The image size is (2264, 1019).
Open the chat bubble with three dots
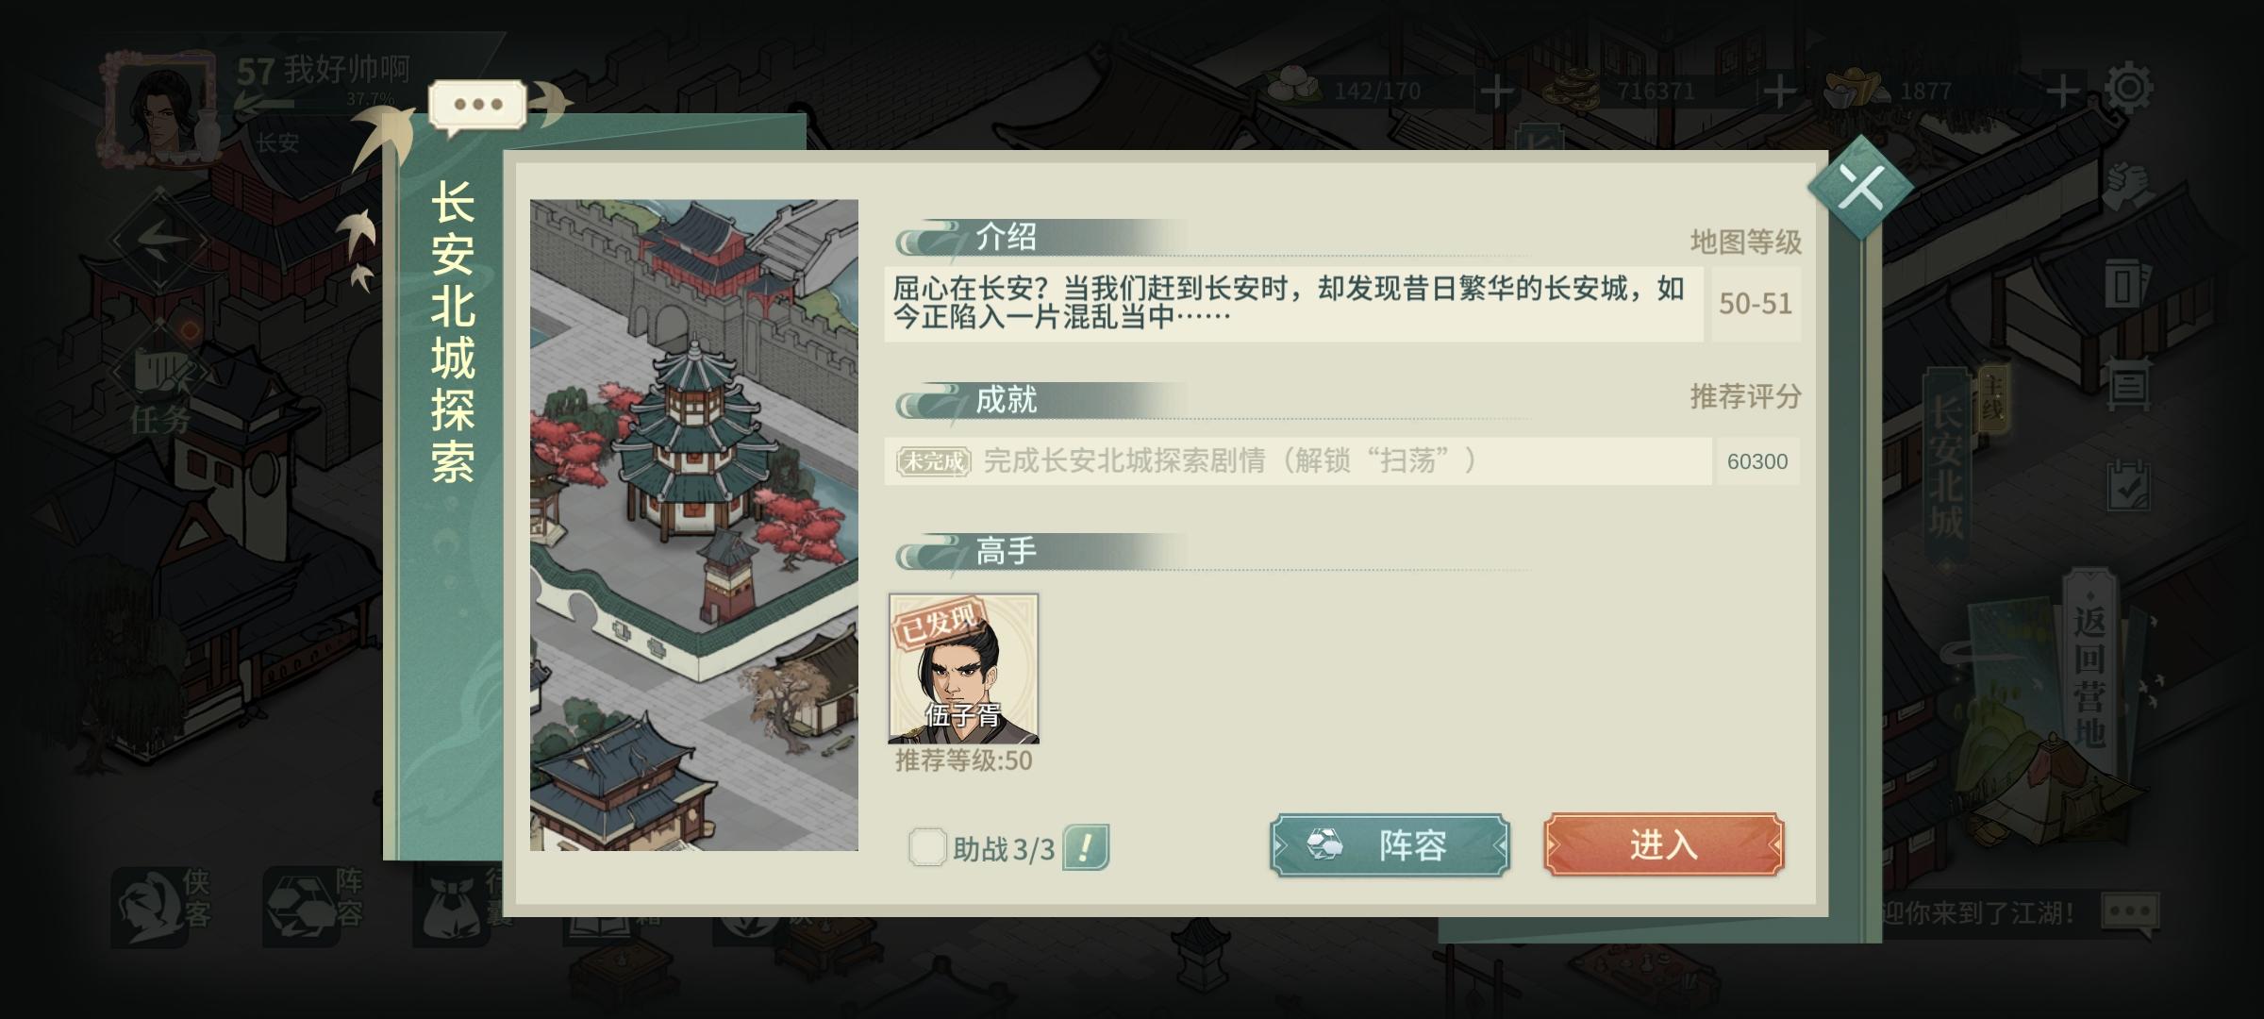(x=477, y=105)
